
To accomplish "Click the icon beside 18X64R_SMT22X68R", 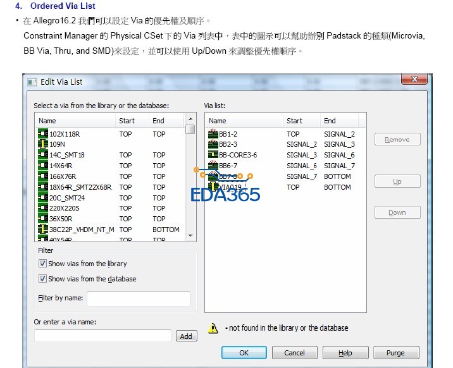I will click(43, 187).
